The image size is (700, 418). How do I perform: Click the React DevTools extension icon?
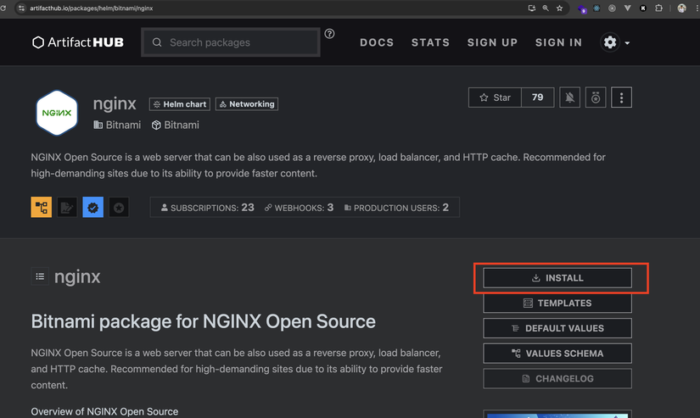[x=596, y=8]
